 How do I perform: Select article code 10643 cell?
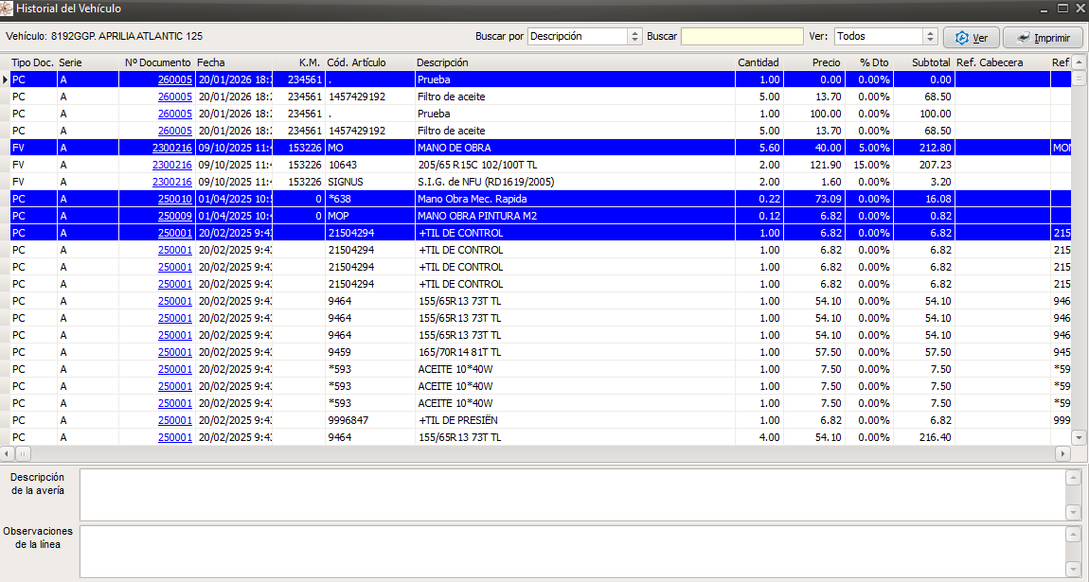(369, 165)
